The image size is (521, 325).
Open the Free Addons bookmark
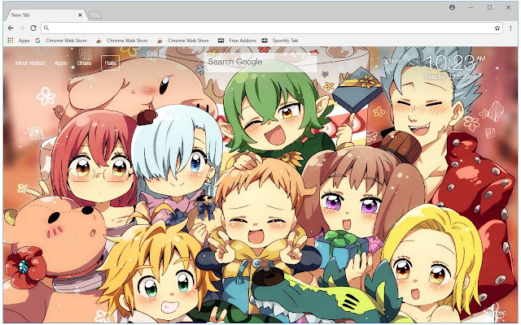237,41
